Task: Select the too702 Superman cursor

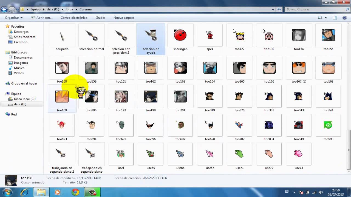Action: [239, 128]
